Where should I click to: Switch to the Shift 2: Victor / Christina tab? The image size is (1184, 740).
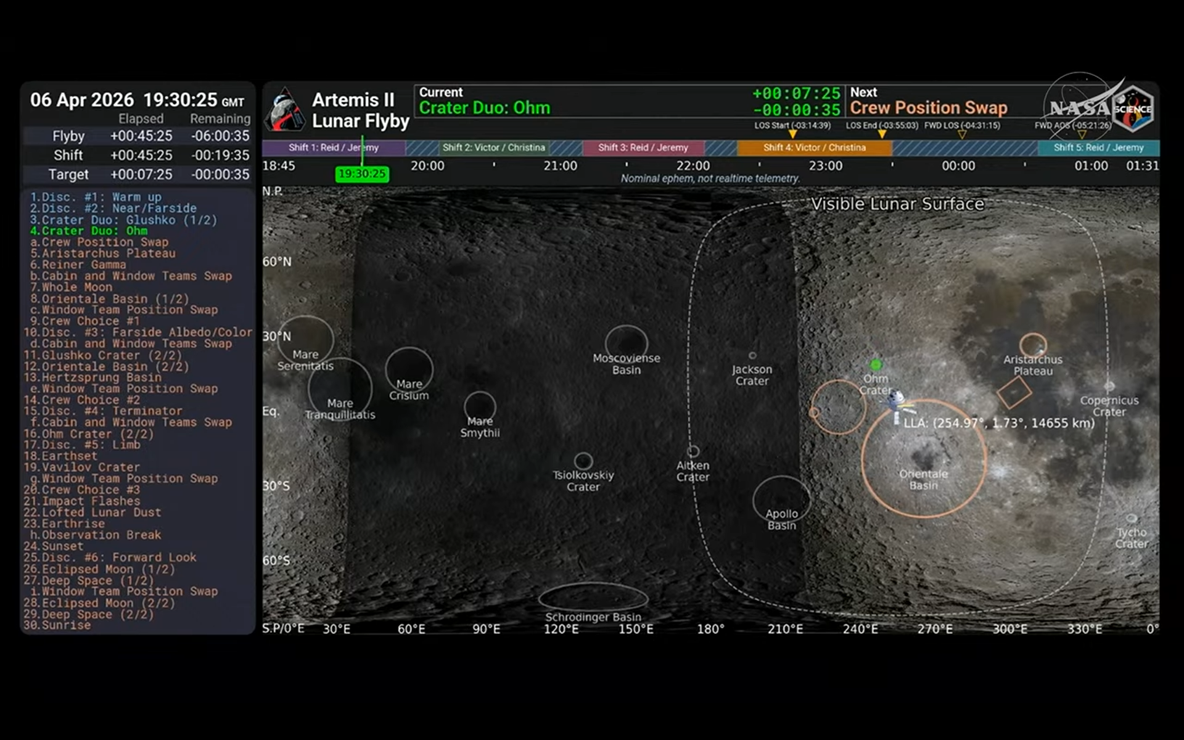coord(493,147)
